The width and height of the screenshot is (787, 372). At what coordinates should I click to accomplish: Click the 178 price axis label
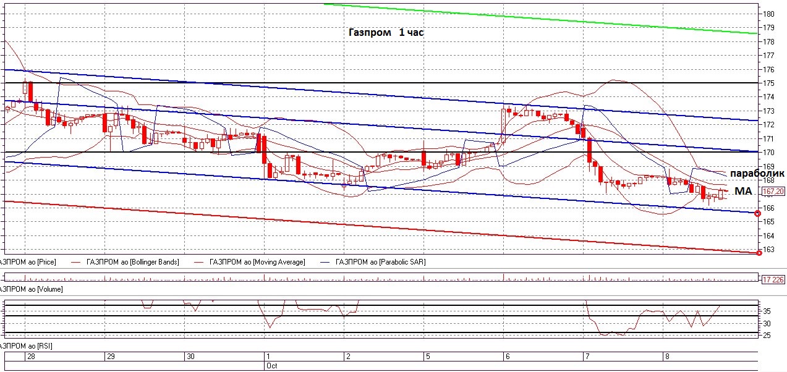pyautogui.click(x=768, y=42)
